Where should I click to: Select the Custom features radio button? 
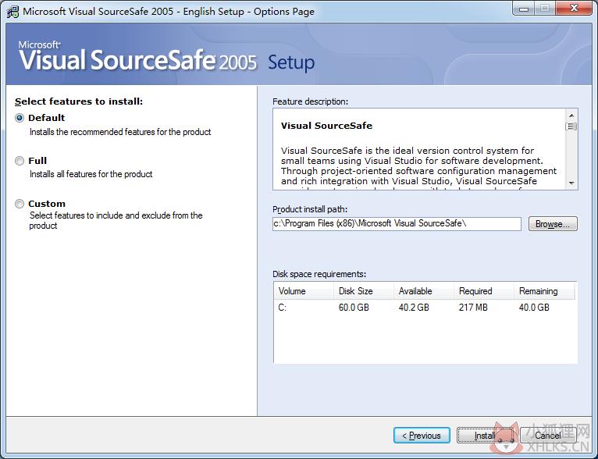tap(20, 204)
